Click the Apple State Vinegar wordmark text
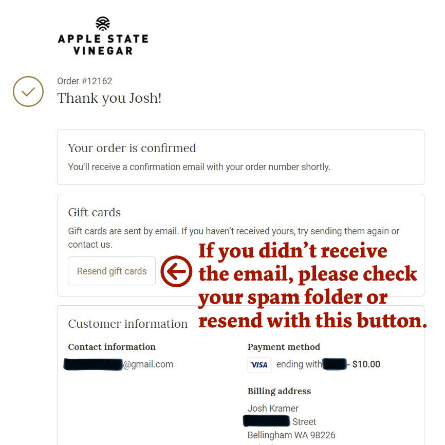This screenshot has width=445, height=445. [103, 45]
